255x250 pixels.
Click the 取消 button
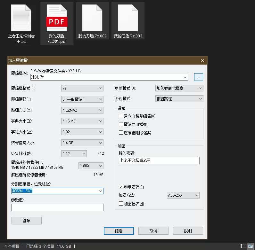153,231
